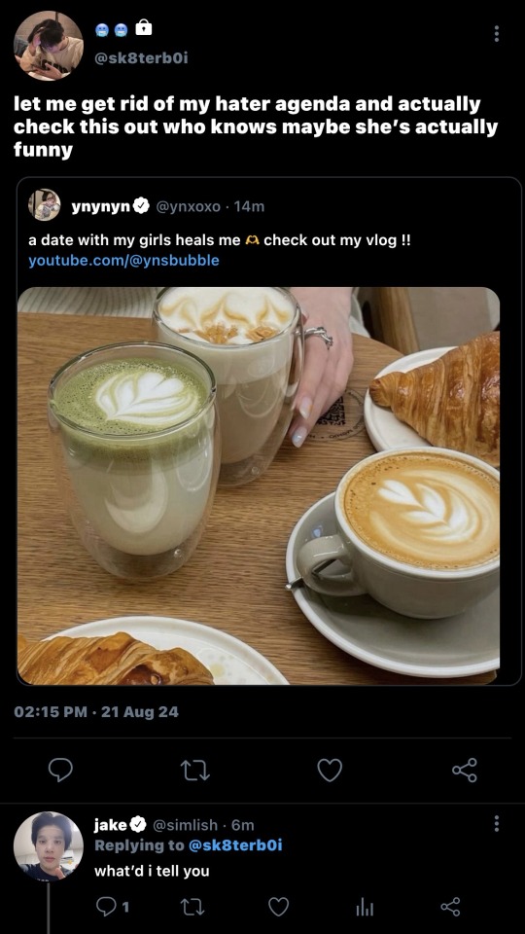Open sk8terb0i's profile picture
The height and width of the screenshot is (934, 525).
point(49,46)
